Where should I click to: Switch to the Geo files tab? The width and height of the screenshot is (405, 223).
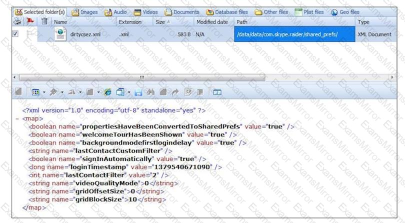(345, 12)
